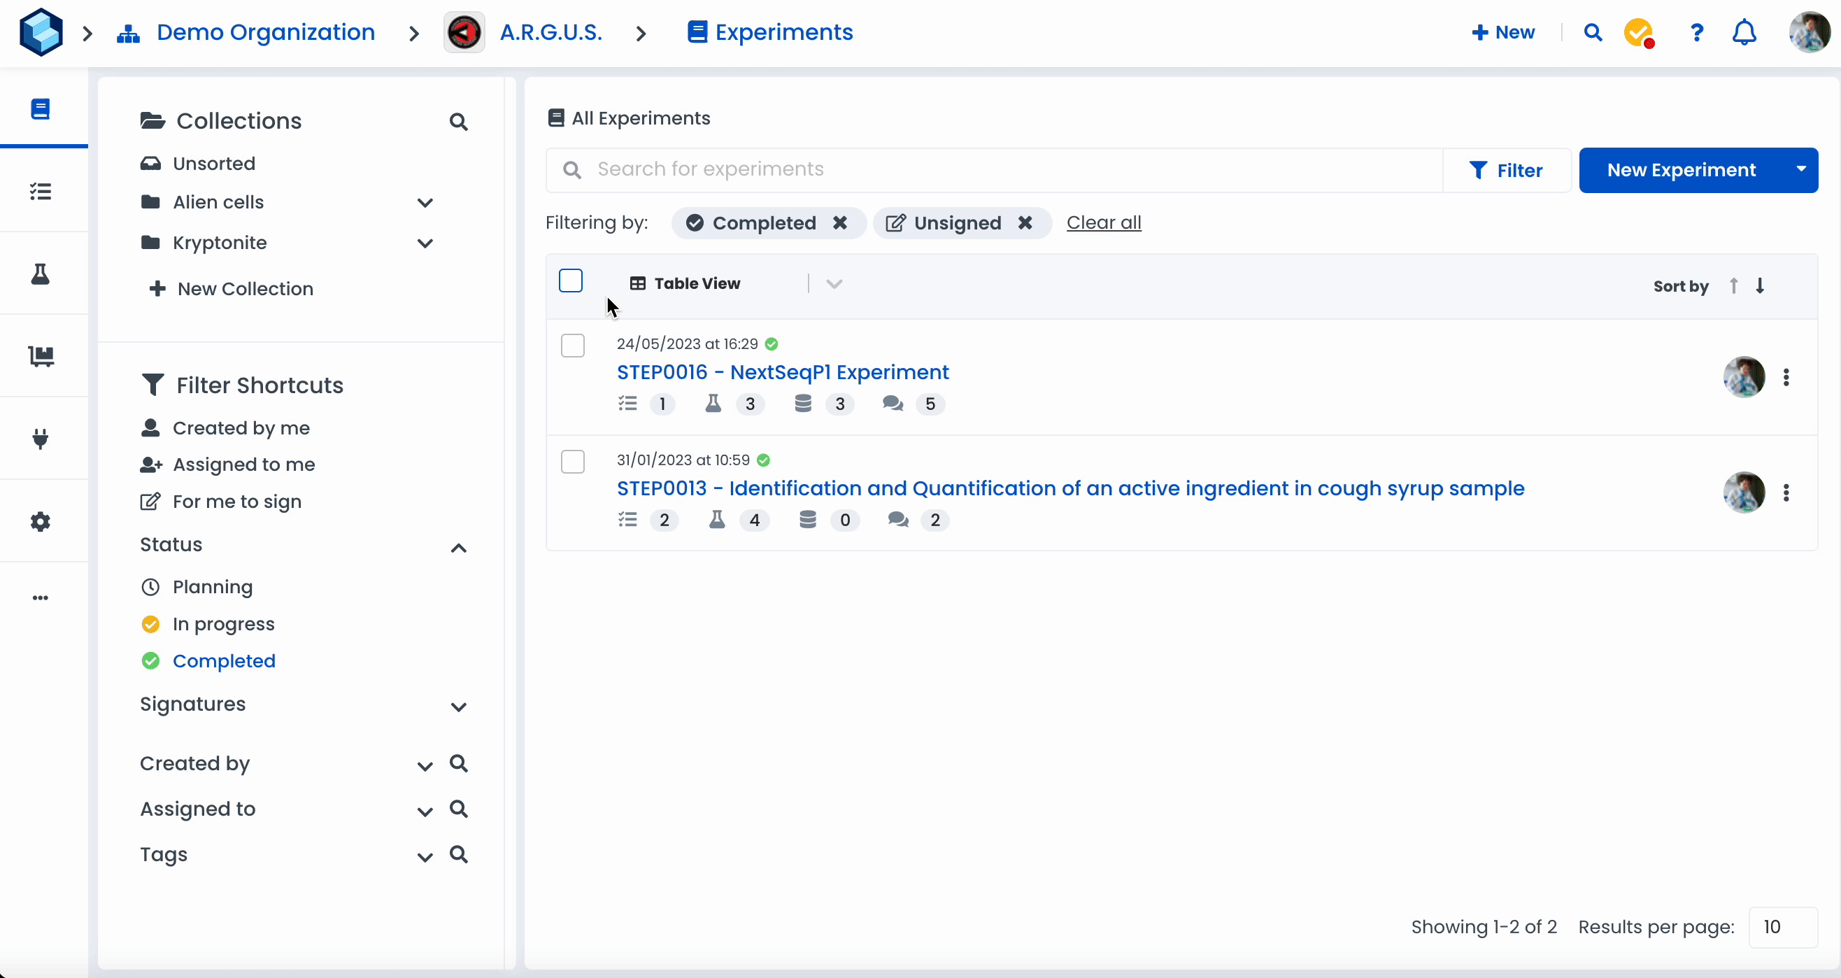
Task: Click the help question mark icon
Action: [1696, 33]
